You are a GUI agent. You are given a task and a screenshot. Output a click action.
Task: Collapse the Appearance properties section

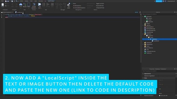click(143, 74)
